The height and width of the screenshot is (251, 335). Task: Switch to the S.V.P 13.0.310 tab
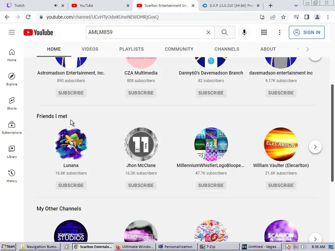[x=231, y=6]
